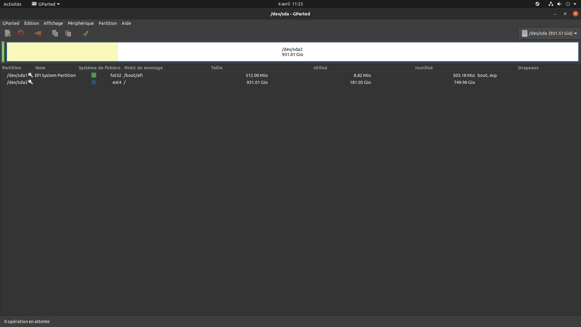Click the Activités button
The height and width of the screenshot is (327, 581).
click(x=12, y=4)
